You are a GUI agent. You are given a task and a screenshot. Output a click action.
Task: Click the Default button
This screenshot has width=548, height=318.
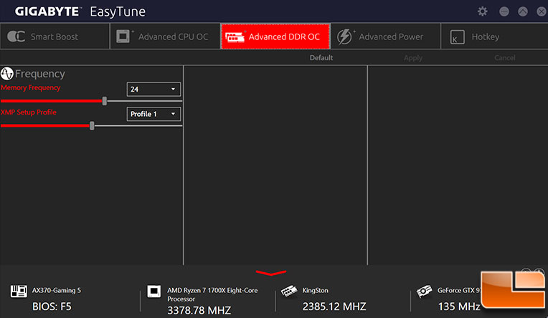tap(321, 57)
